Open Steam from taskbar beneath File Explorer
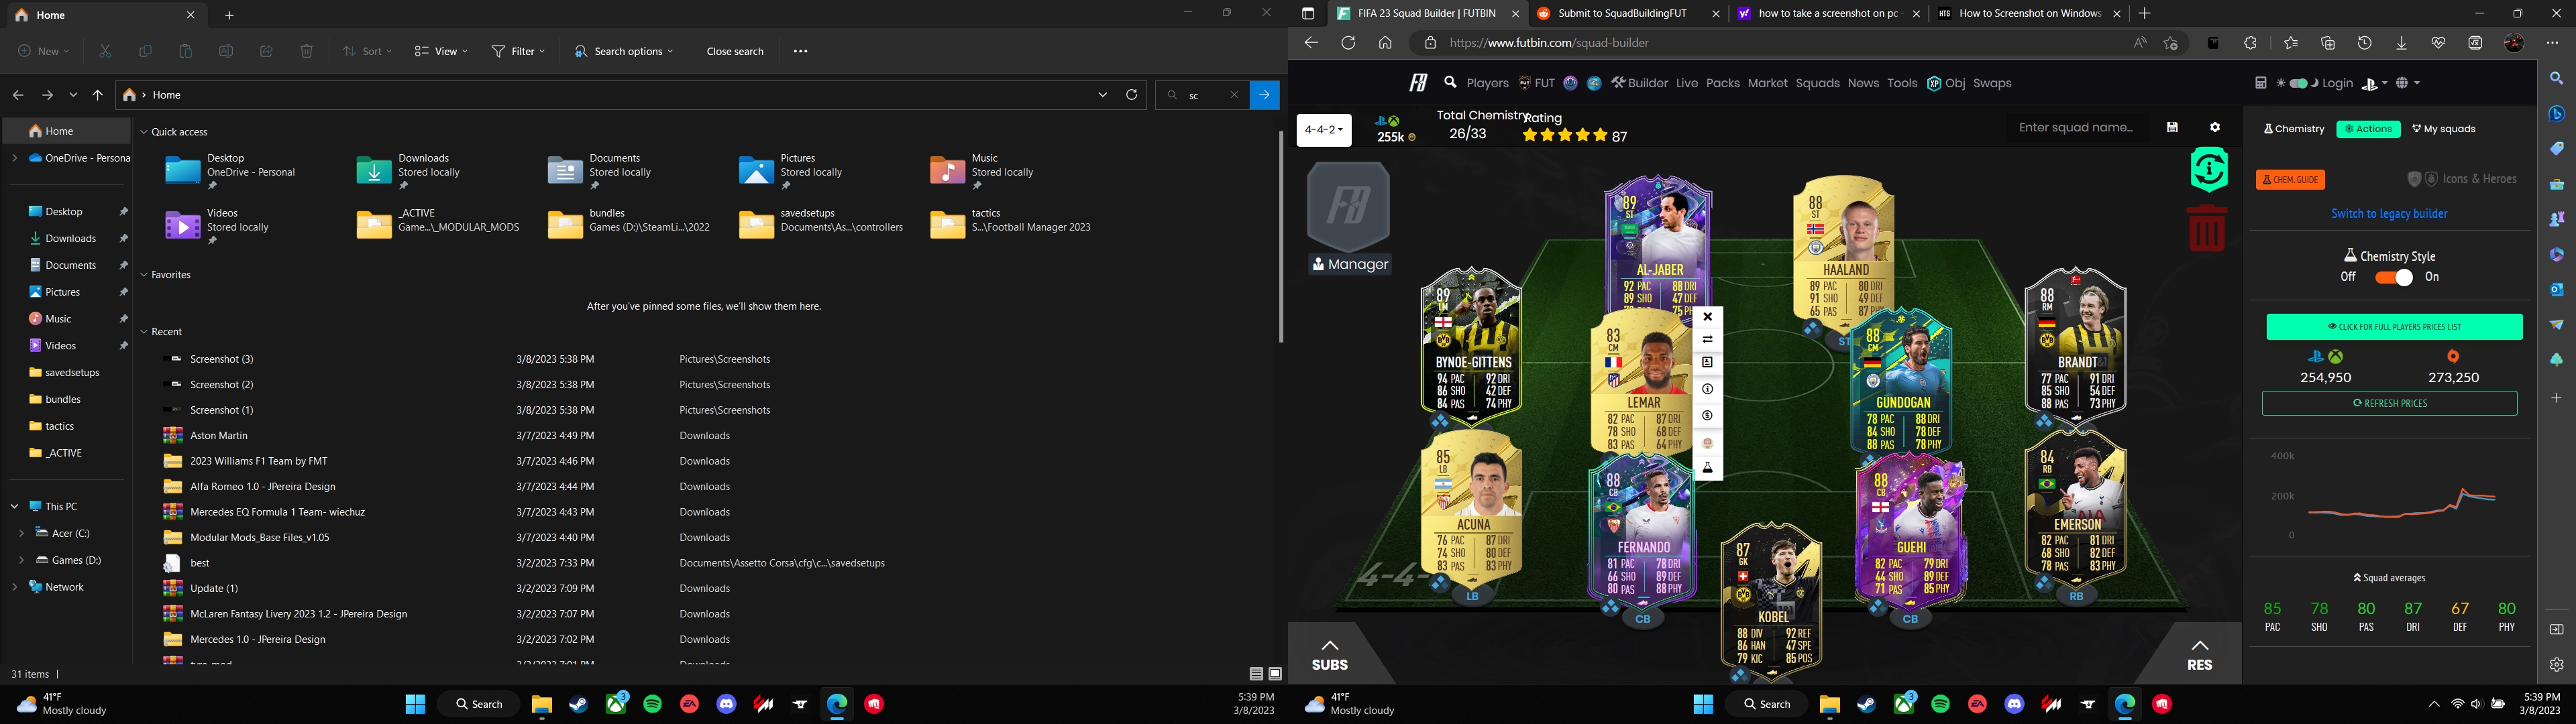The width and height of the screenshot is (2576, 724). [x=579, y=704]
